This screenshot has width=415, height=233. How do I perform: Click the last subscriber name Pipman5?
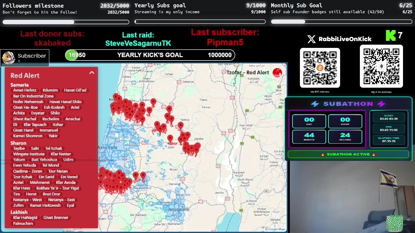225,42
